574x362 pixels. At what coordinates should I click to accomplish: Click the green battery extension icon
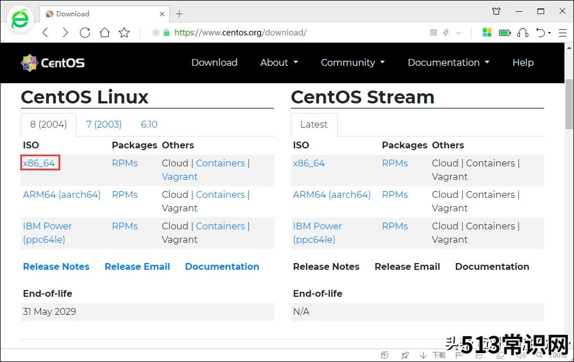pyautogui.click(x=505, y=33)
